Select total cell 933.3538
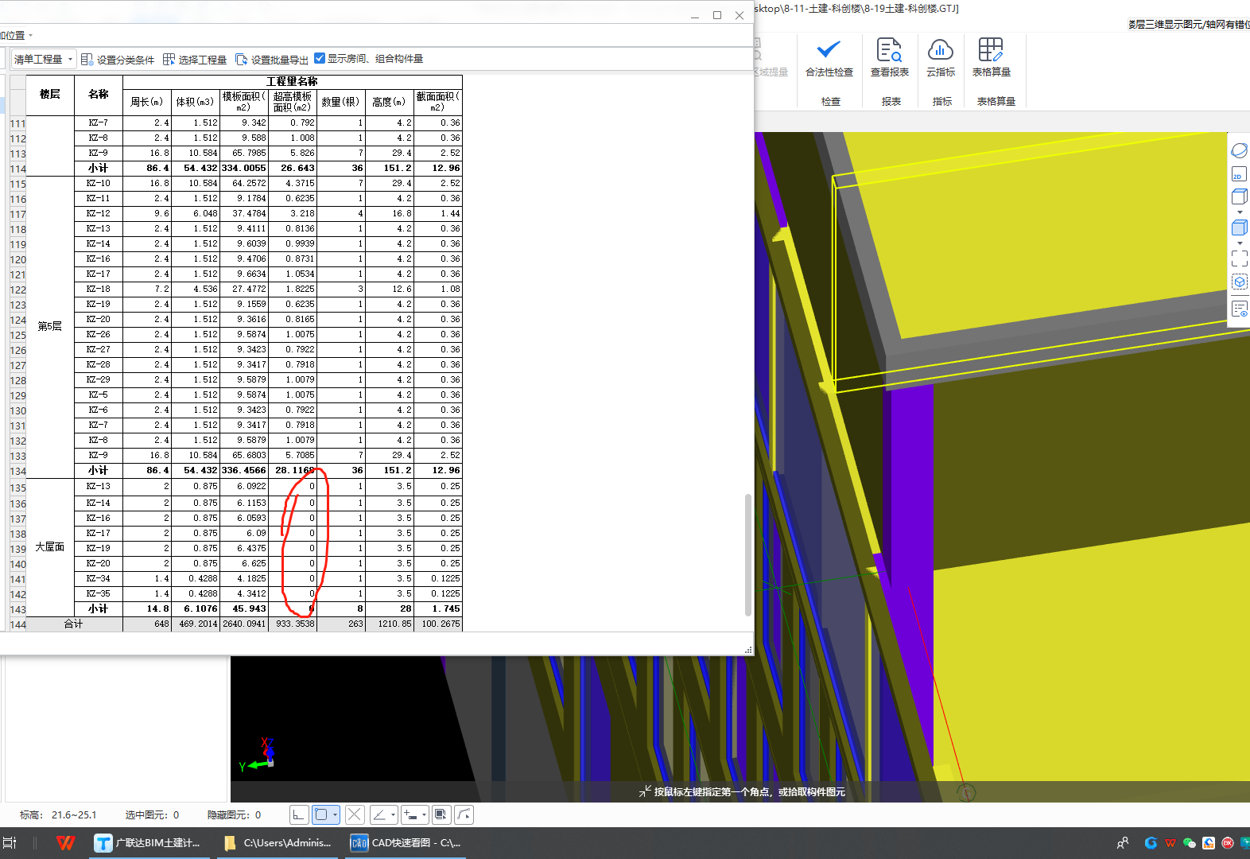The image size is (1250, 859). pyautogui.click(x=292, y=624)
